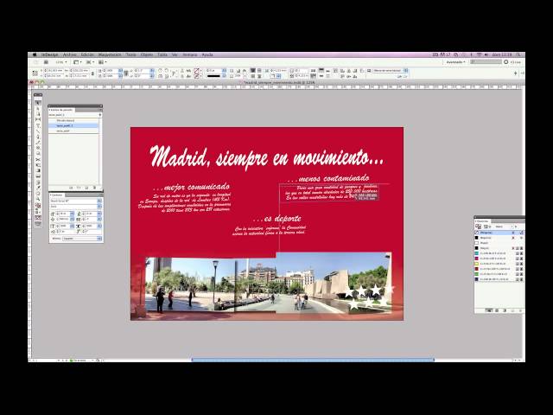Select the Selection tool in the toolbox
Image resolution: width=553 pixels, height=415 pixels.
click(x=38, y=103)
